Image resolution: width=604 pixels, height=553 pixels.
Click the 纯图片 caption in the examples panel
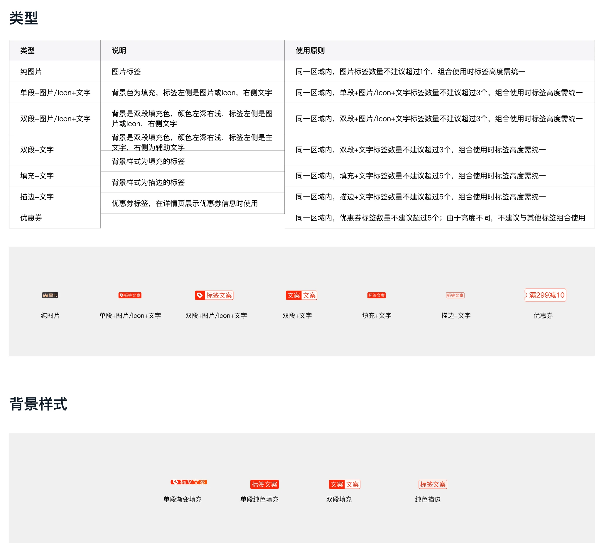(50, 315)
